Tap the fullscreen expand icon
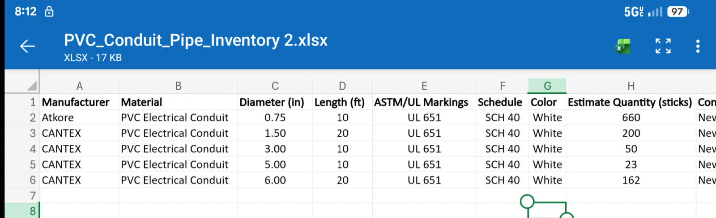 663,46
